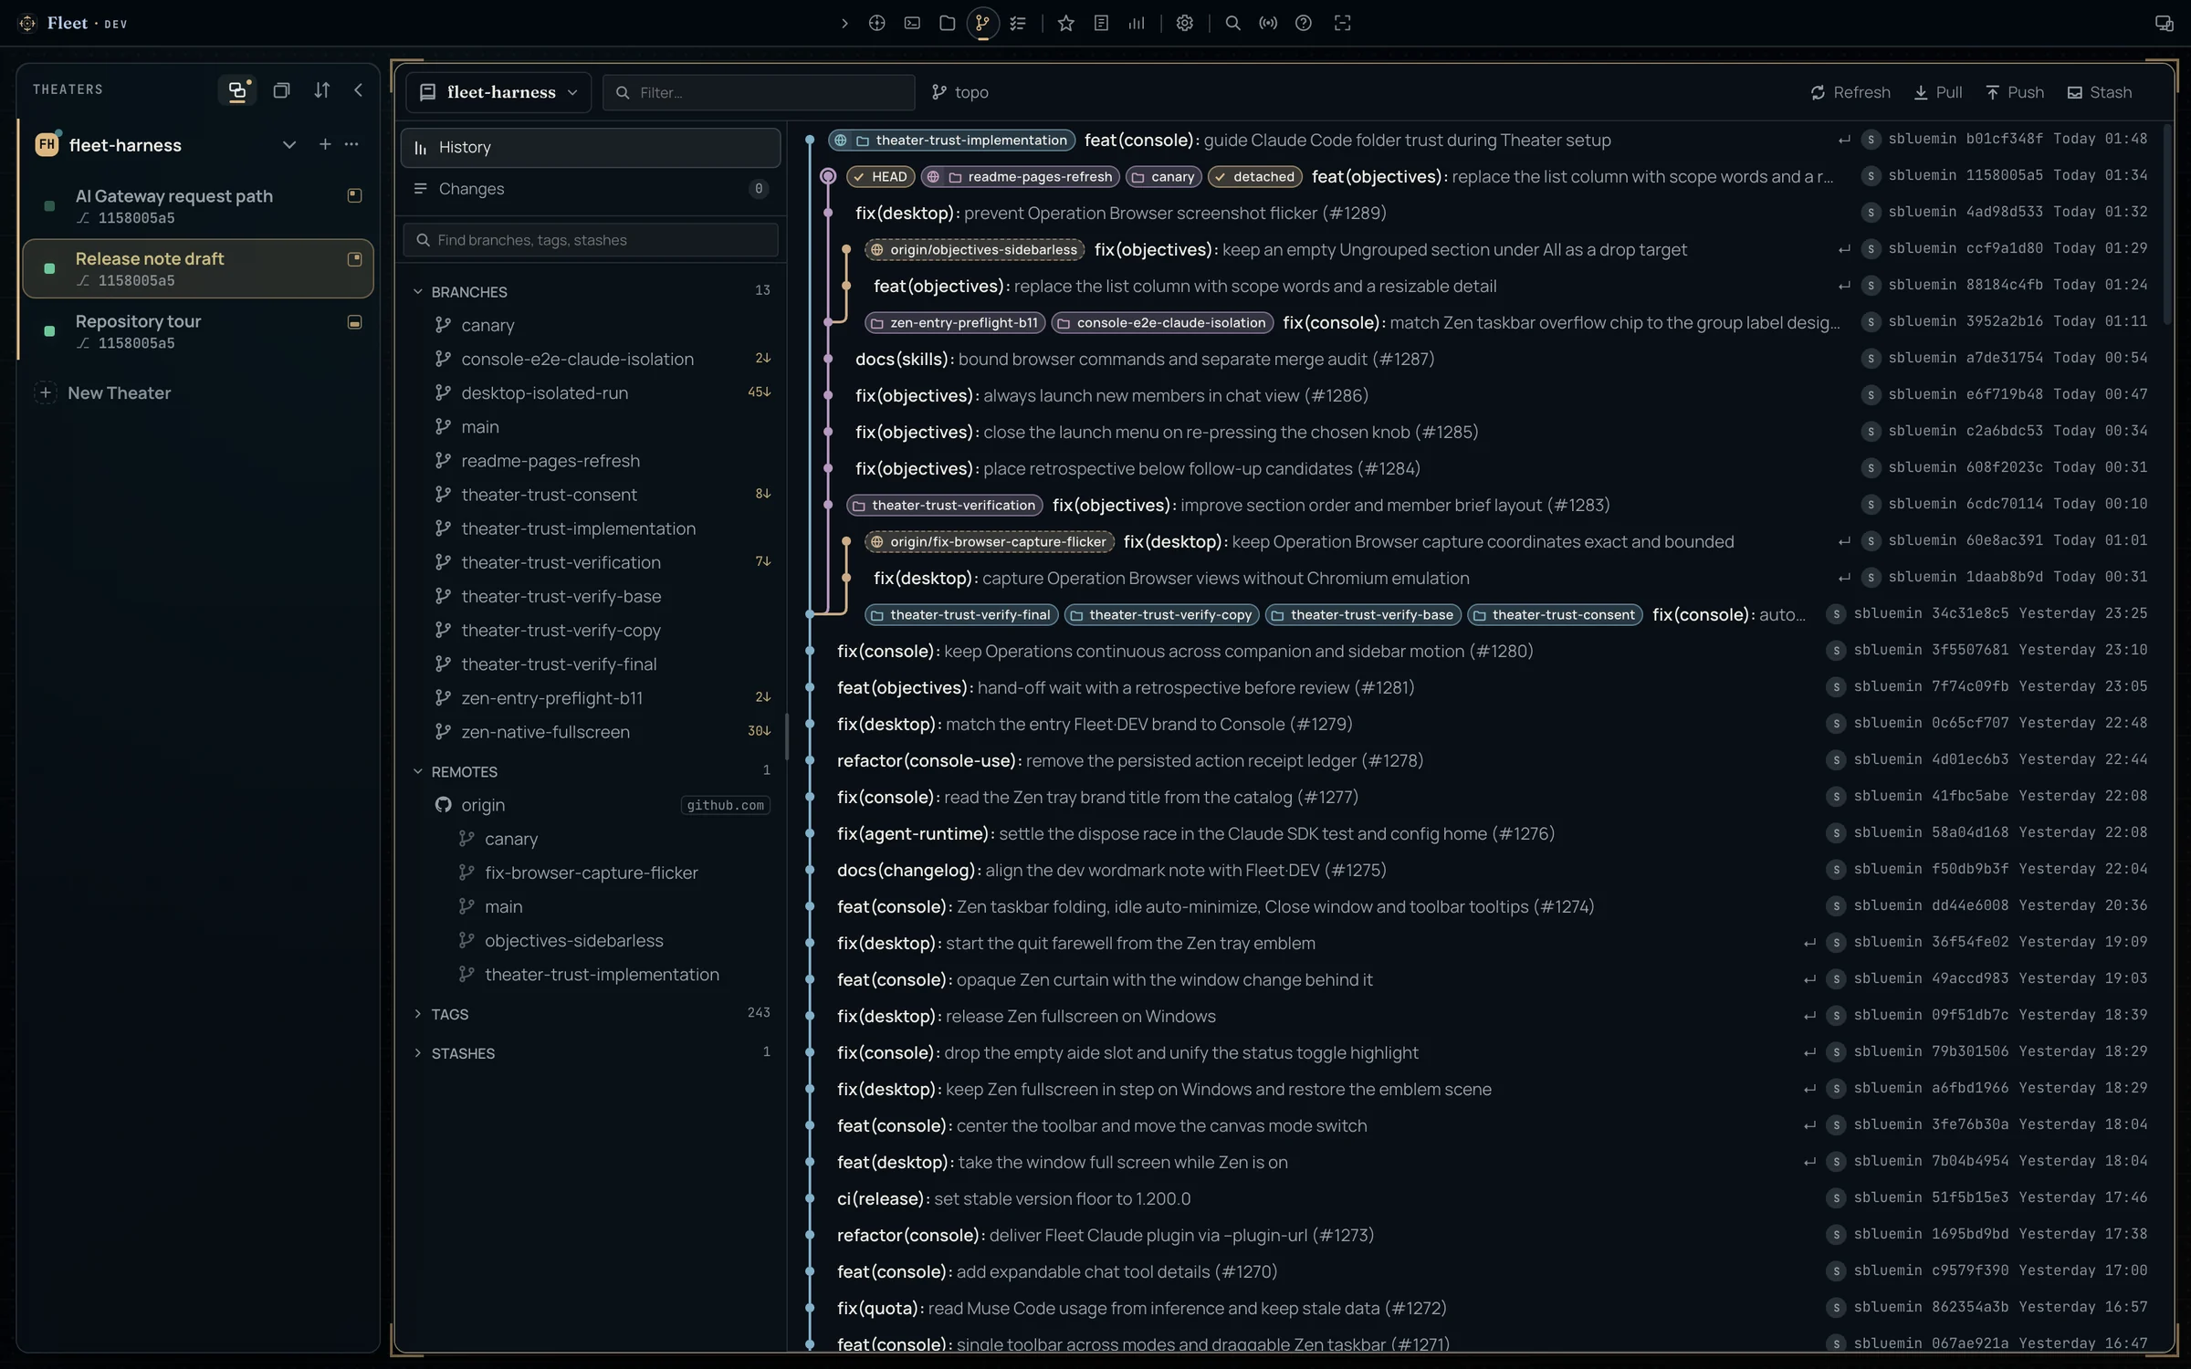
Task: Open the folder files icon in top toolbar
Action: (947, 24)
